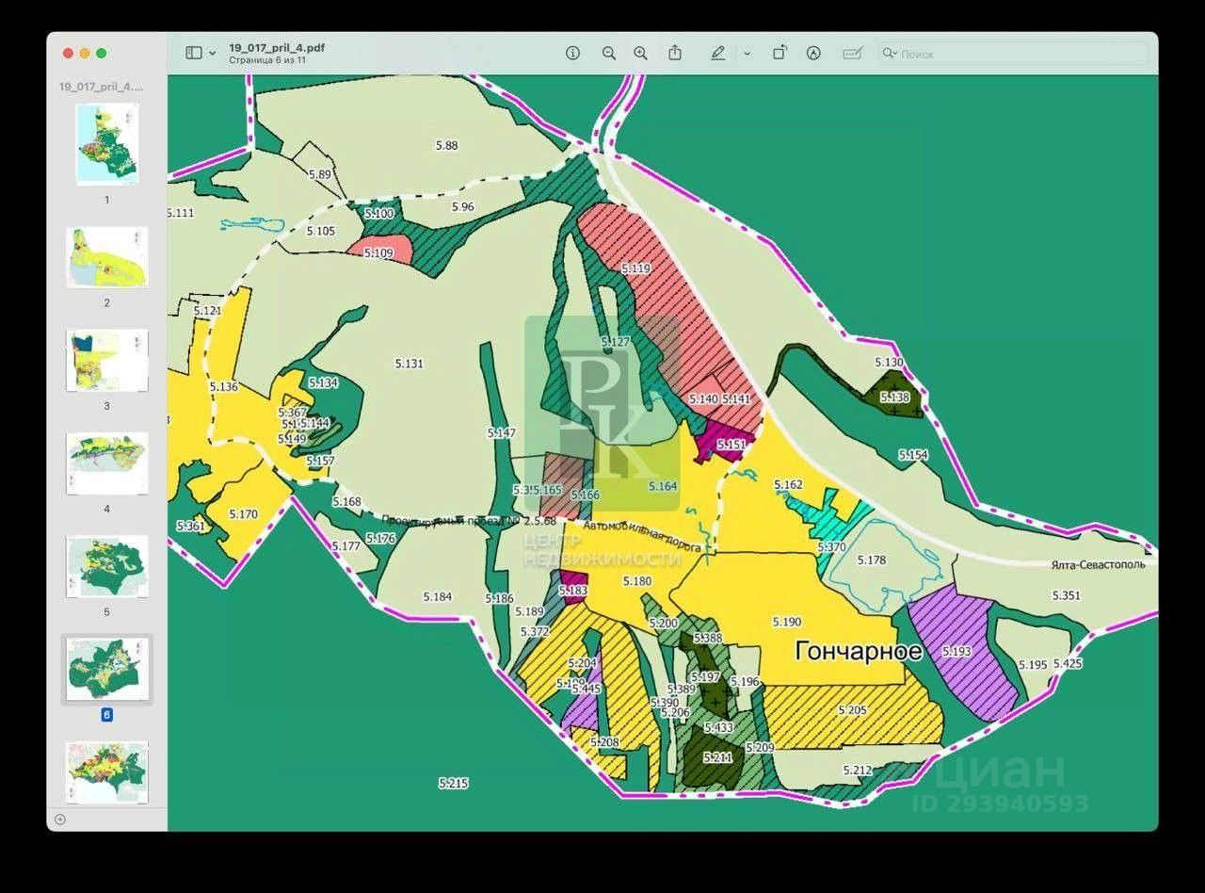Screen dimensions: 1205x893
Task: Open search options magnifier dropdown
Action: pyautogui.click(x=889, y=54)
